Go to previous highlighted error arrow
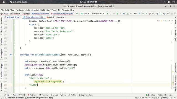This screenshot has height=99, width=177. pos(170,21)
